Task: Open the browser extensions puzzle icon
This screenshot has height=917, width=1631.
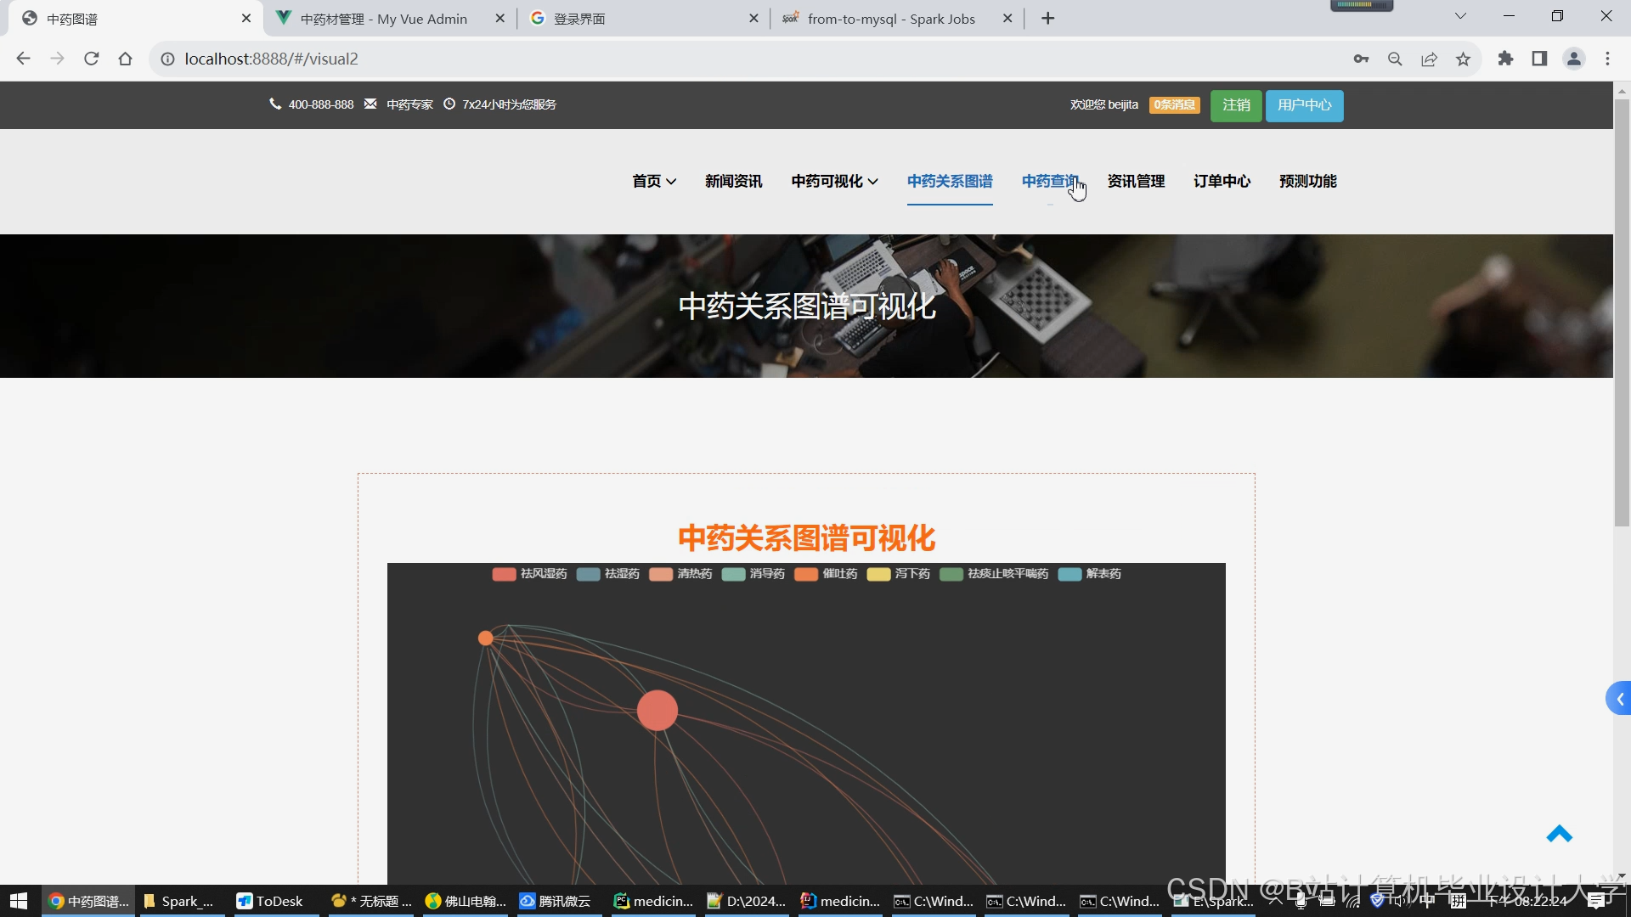Action: (x=1505, y=59)
